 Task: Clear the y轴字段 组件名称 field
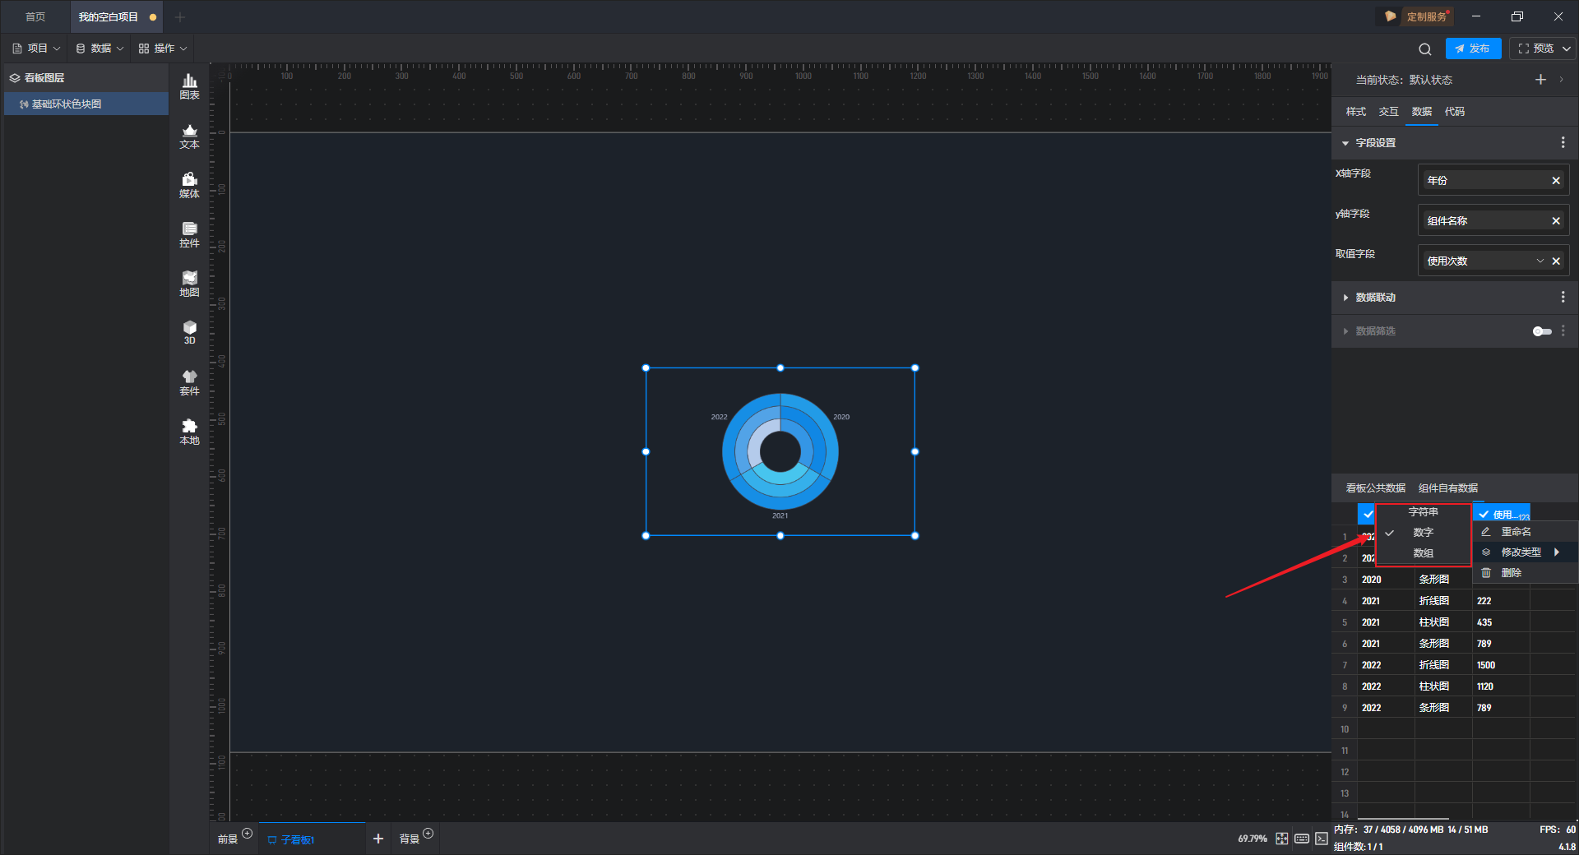click(1556, 220)
